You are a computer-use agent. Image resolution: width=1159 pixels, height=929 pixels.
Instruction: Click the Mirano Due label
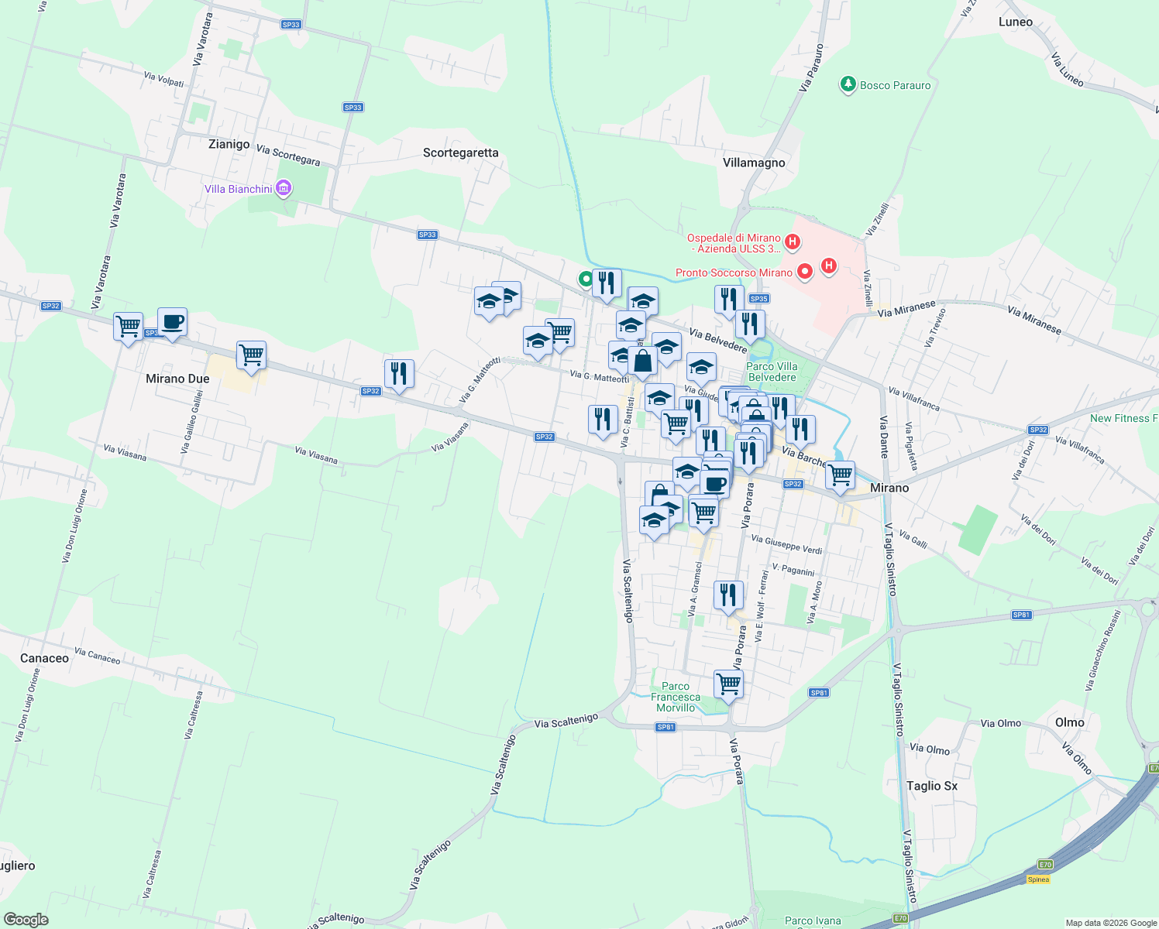click(x=177, y=379)
